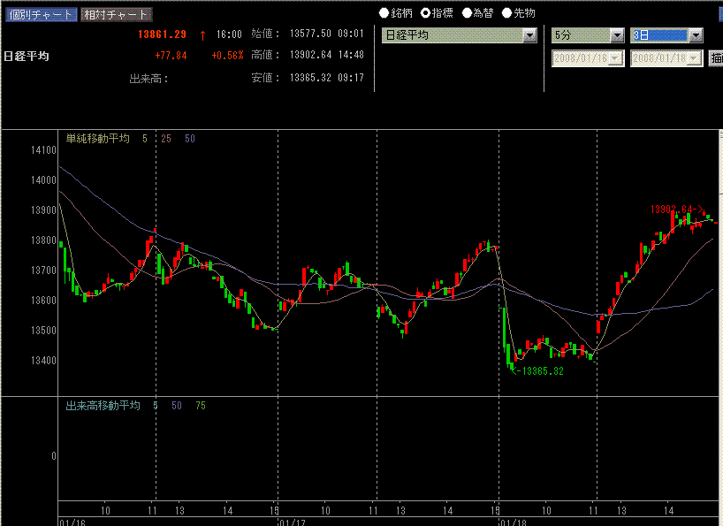Click the 14000 price axis label
The height and width of the screenshot is (526, 723).
point(42,180)
